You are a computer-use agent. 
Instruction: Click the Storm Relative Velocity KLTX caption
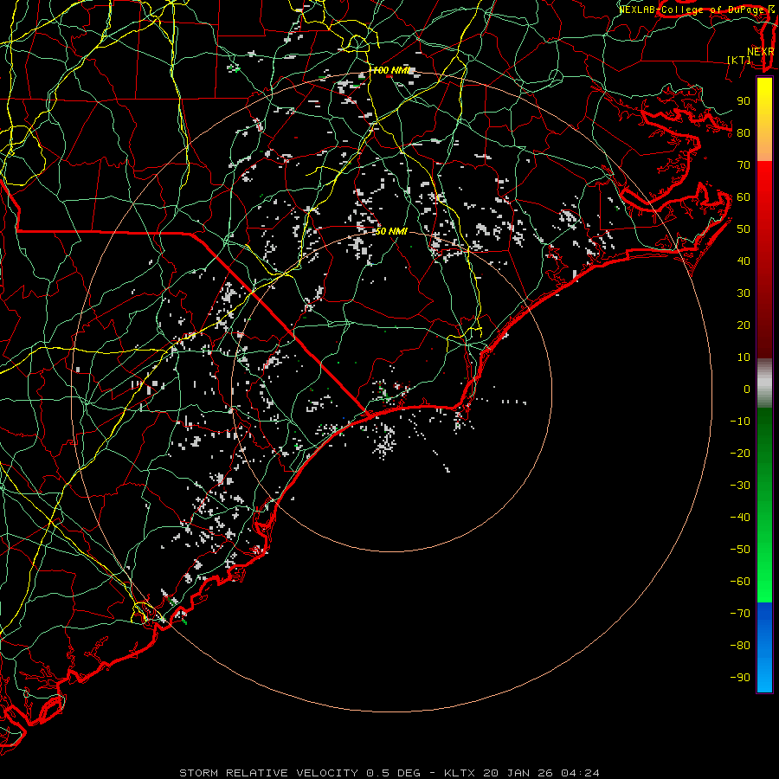(x=389, y=773)
